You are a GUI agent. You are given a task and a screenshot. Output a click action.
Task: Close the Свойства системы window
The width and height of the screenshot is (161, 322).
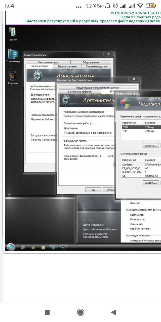[x=108, y=54]
